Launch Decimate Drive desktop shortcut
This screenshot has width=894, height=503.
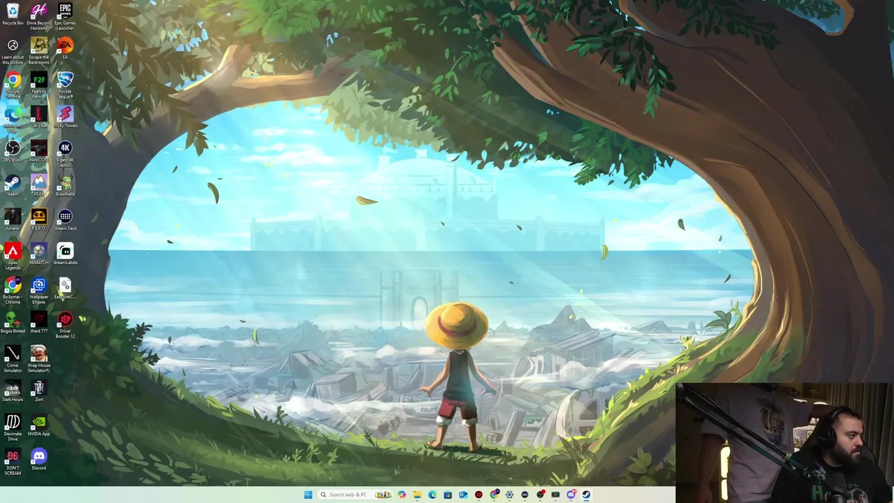(13, 428)
